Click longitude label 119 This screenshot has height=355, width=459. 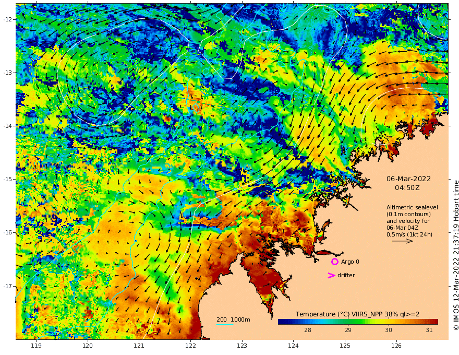pyautogui.click(x=36, y=346)
